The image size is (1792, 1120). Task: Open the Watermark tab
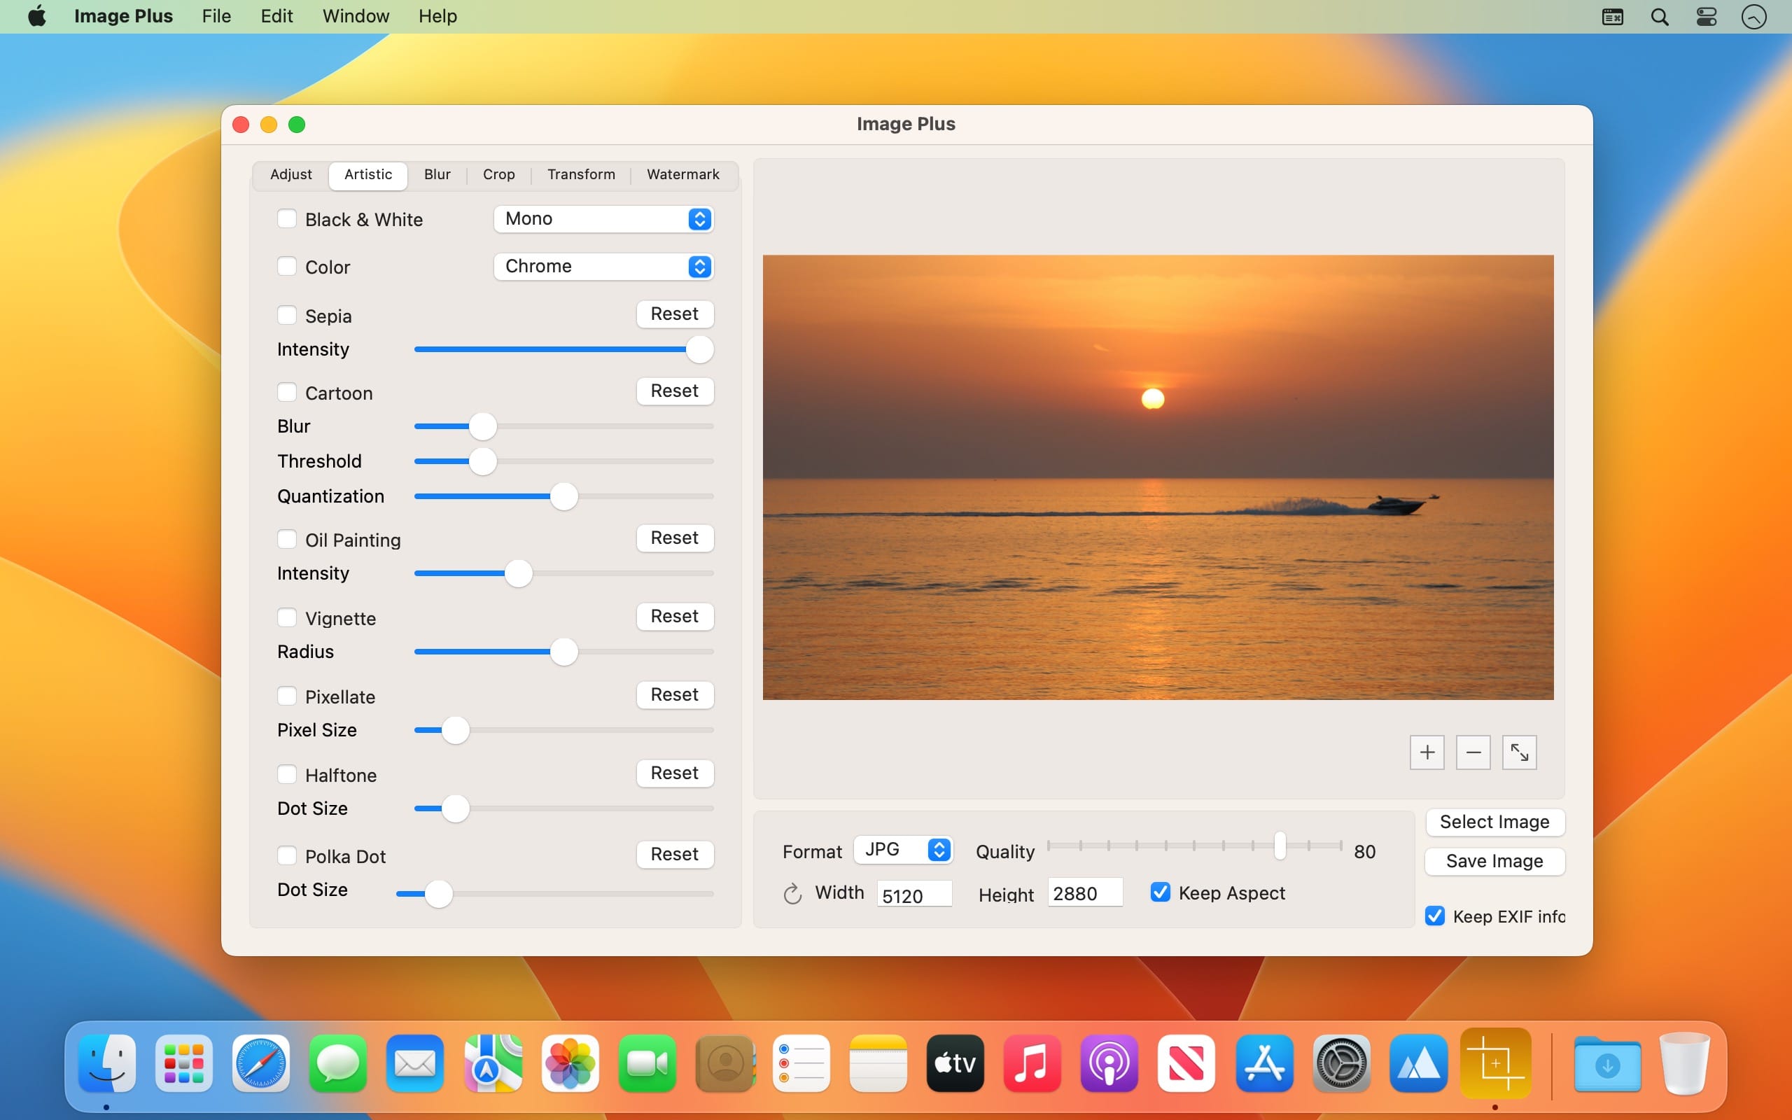click(682, 174)
